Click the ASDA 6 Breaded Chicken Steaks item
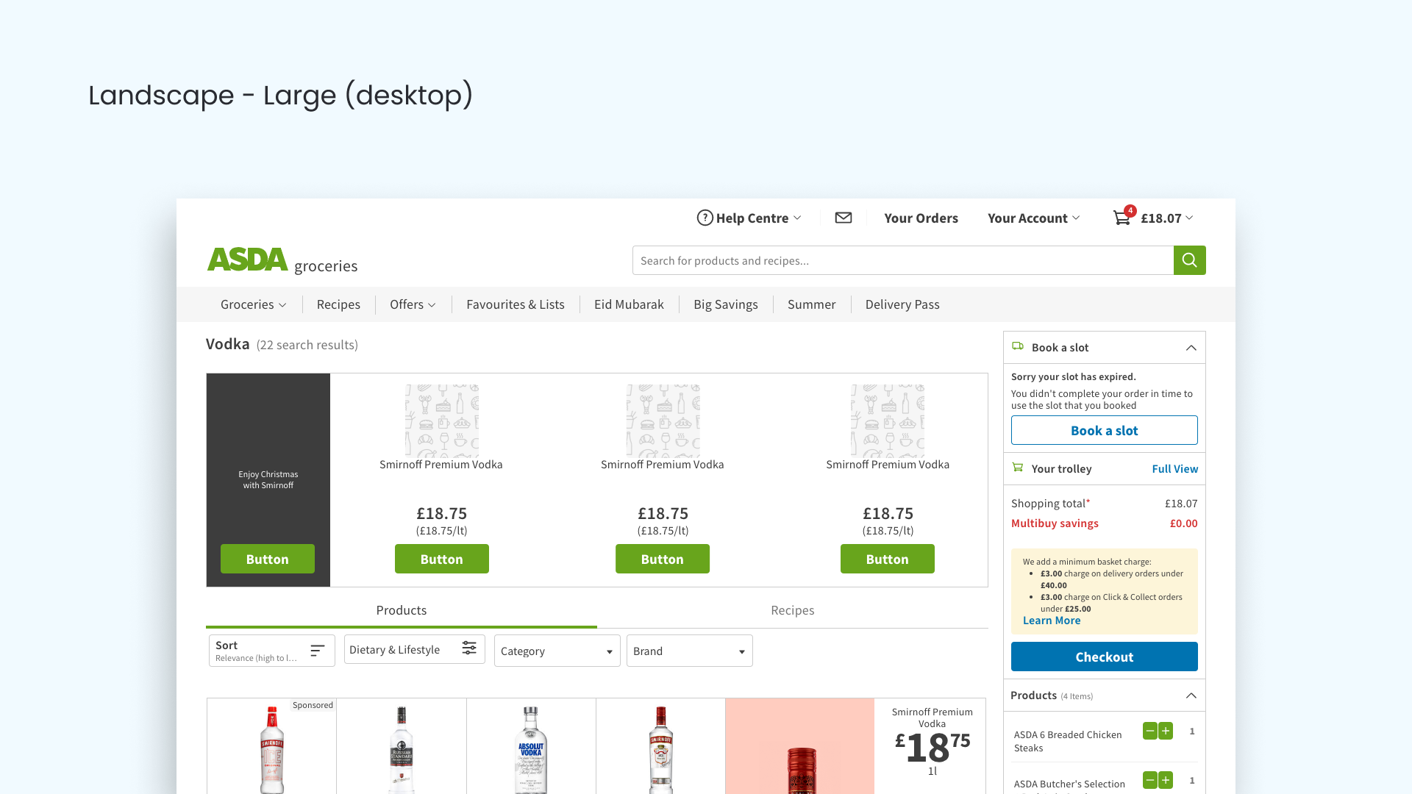Viewport: 1412px width, 794px height. pos(1068,741)
